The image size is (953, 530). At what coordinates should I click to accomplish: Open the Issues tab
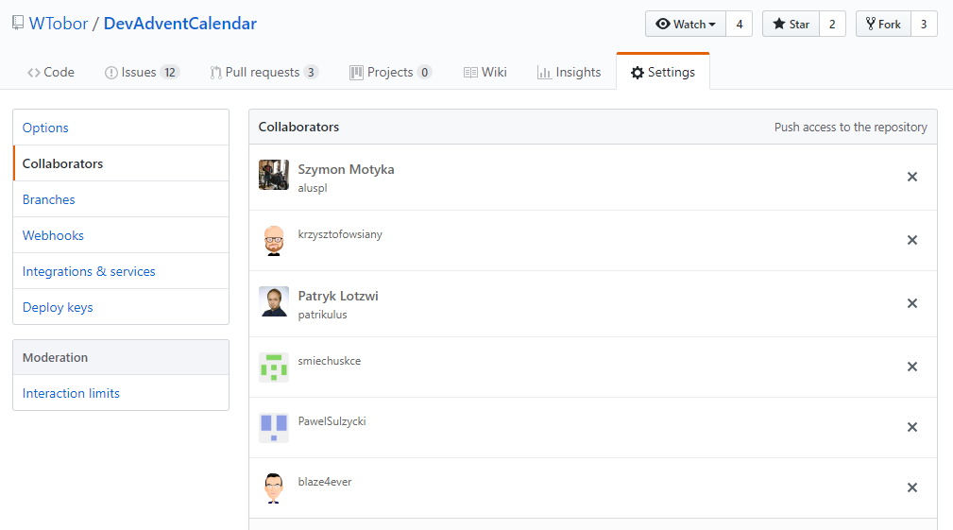(x=141, y=72)
